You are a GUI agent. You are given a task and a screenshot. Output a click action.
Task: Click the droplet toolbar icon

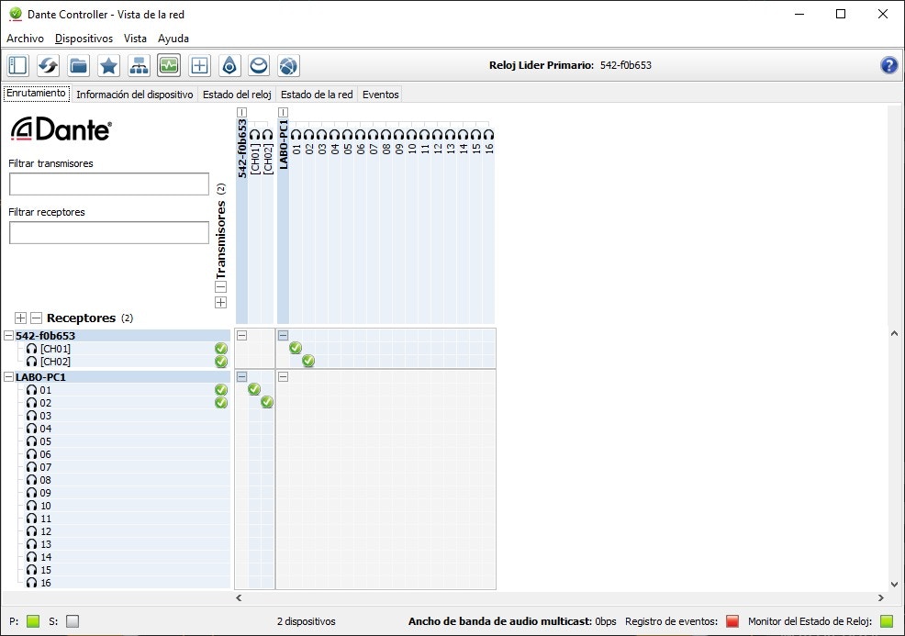229,66
